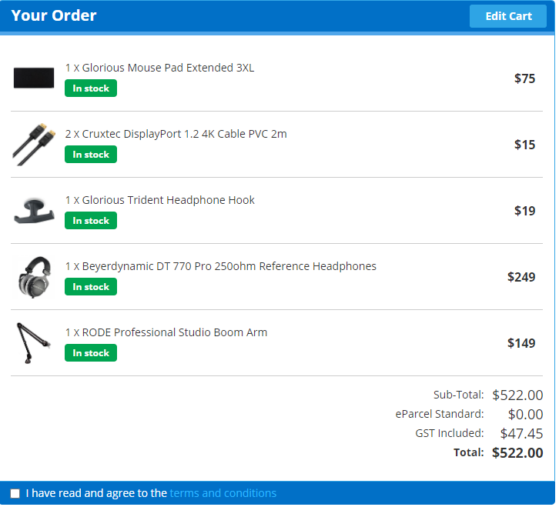
Task: Click the Beyerdynamic headphones product image
Action: tap(34, 277)
